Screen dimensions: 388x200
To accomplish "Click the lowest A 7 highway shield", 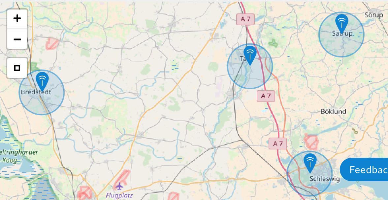I will point(278,143).
